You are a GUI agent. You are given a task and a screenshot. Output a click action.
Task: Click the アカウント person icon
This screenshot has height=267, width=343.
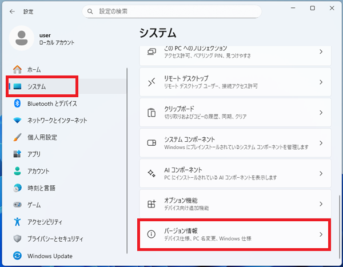pos(17,171)
